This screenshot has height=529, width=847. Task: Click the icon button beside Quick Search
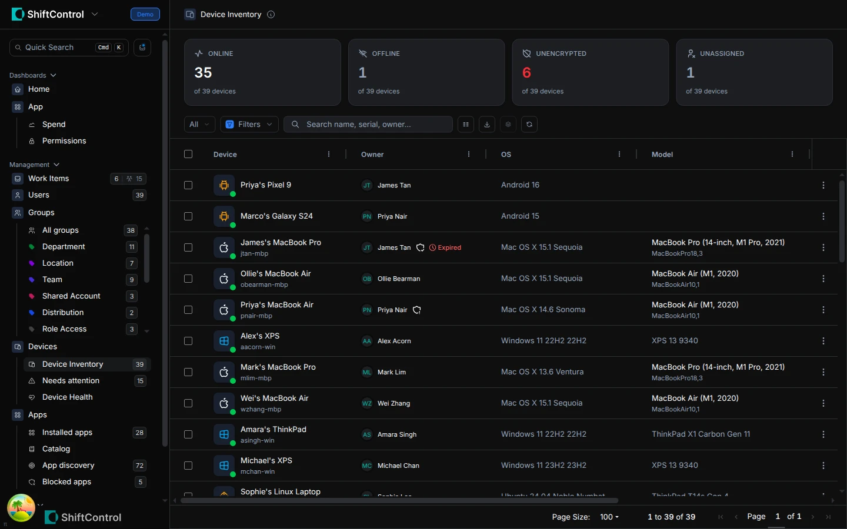click(x=142, y=48)
